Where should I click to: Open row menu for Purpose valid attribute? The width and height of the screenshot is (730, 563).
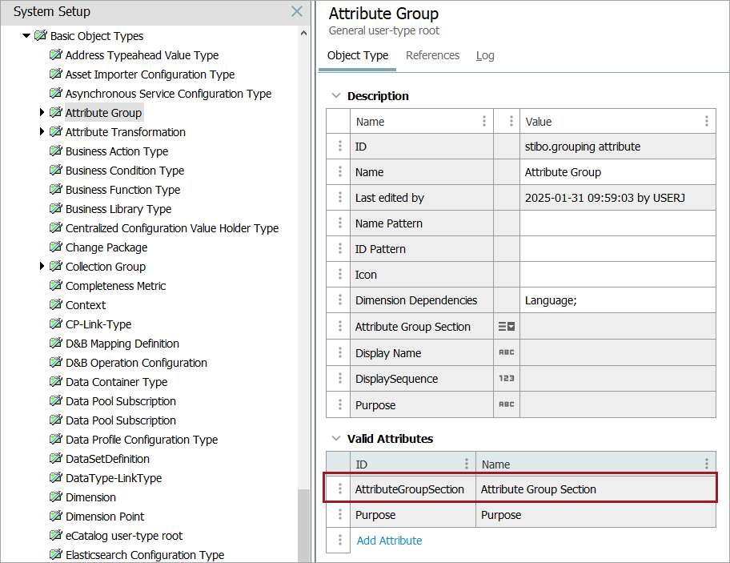(340, 515)
